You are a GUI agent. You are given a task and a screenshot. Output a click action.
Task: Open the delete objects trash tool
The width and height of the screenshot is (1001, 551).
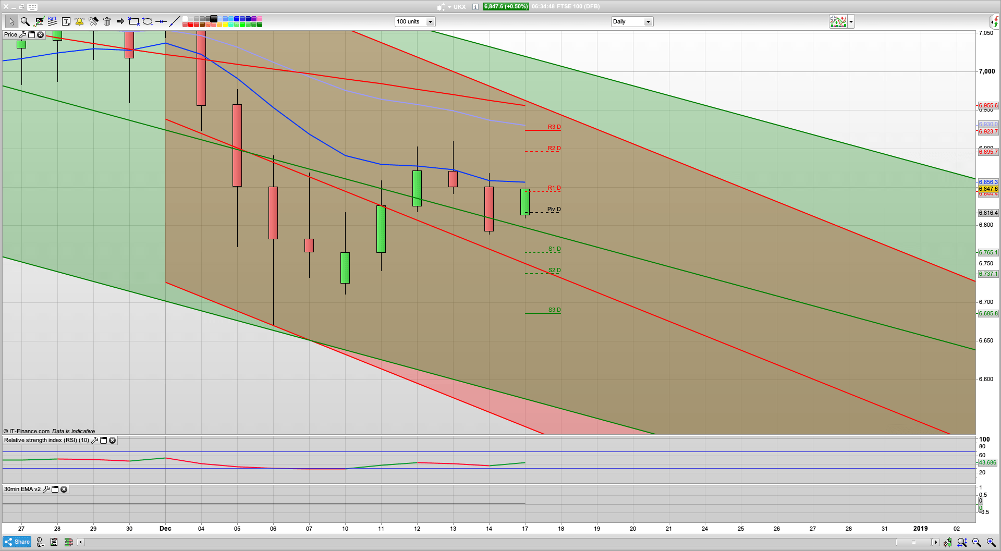click(107, 21)
